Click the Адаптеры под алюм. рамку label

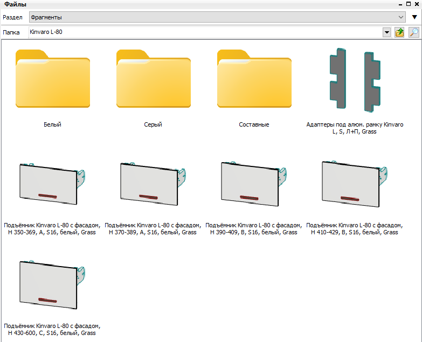[355, 128]
